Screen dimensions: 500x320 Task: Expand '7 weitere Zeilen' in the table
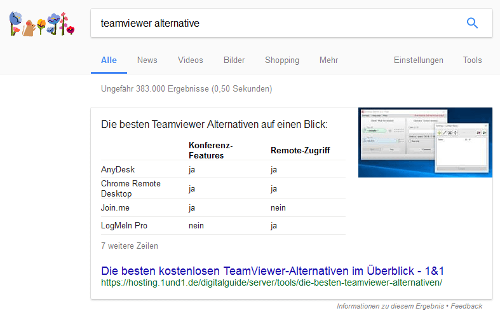[x=130, y=246]
